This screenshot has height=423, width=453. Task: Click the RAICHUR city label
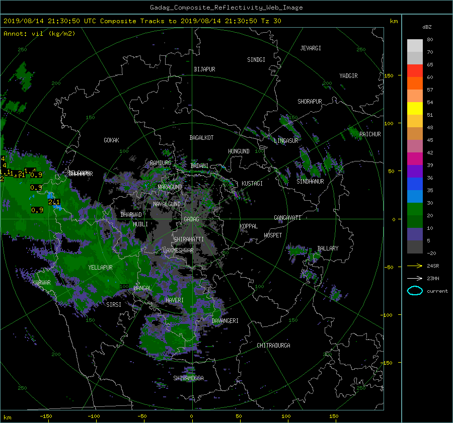[370, 134]
